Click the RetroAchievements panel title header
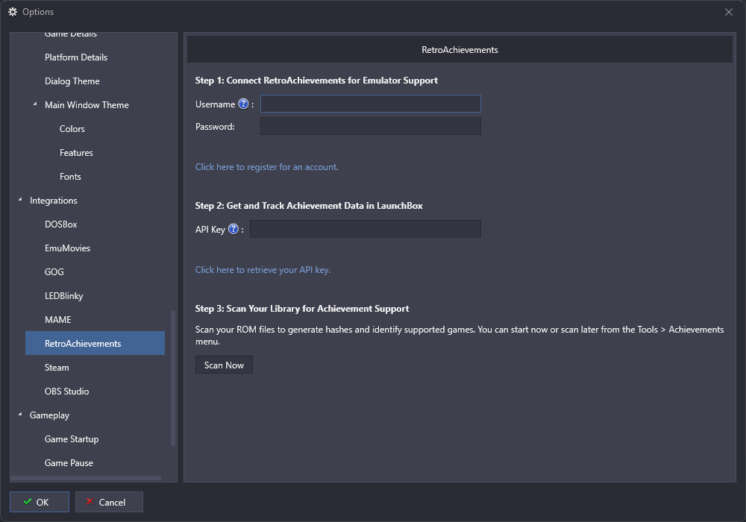The height and width of the screenshot is (522, 746). tap(460, 49)
